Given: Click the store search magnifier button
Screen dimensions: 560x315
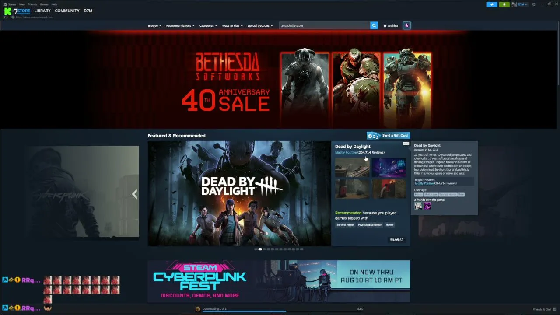Looking at the screenshot, I should [374, 25].
